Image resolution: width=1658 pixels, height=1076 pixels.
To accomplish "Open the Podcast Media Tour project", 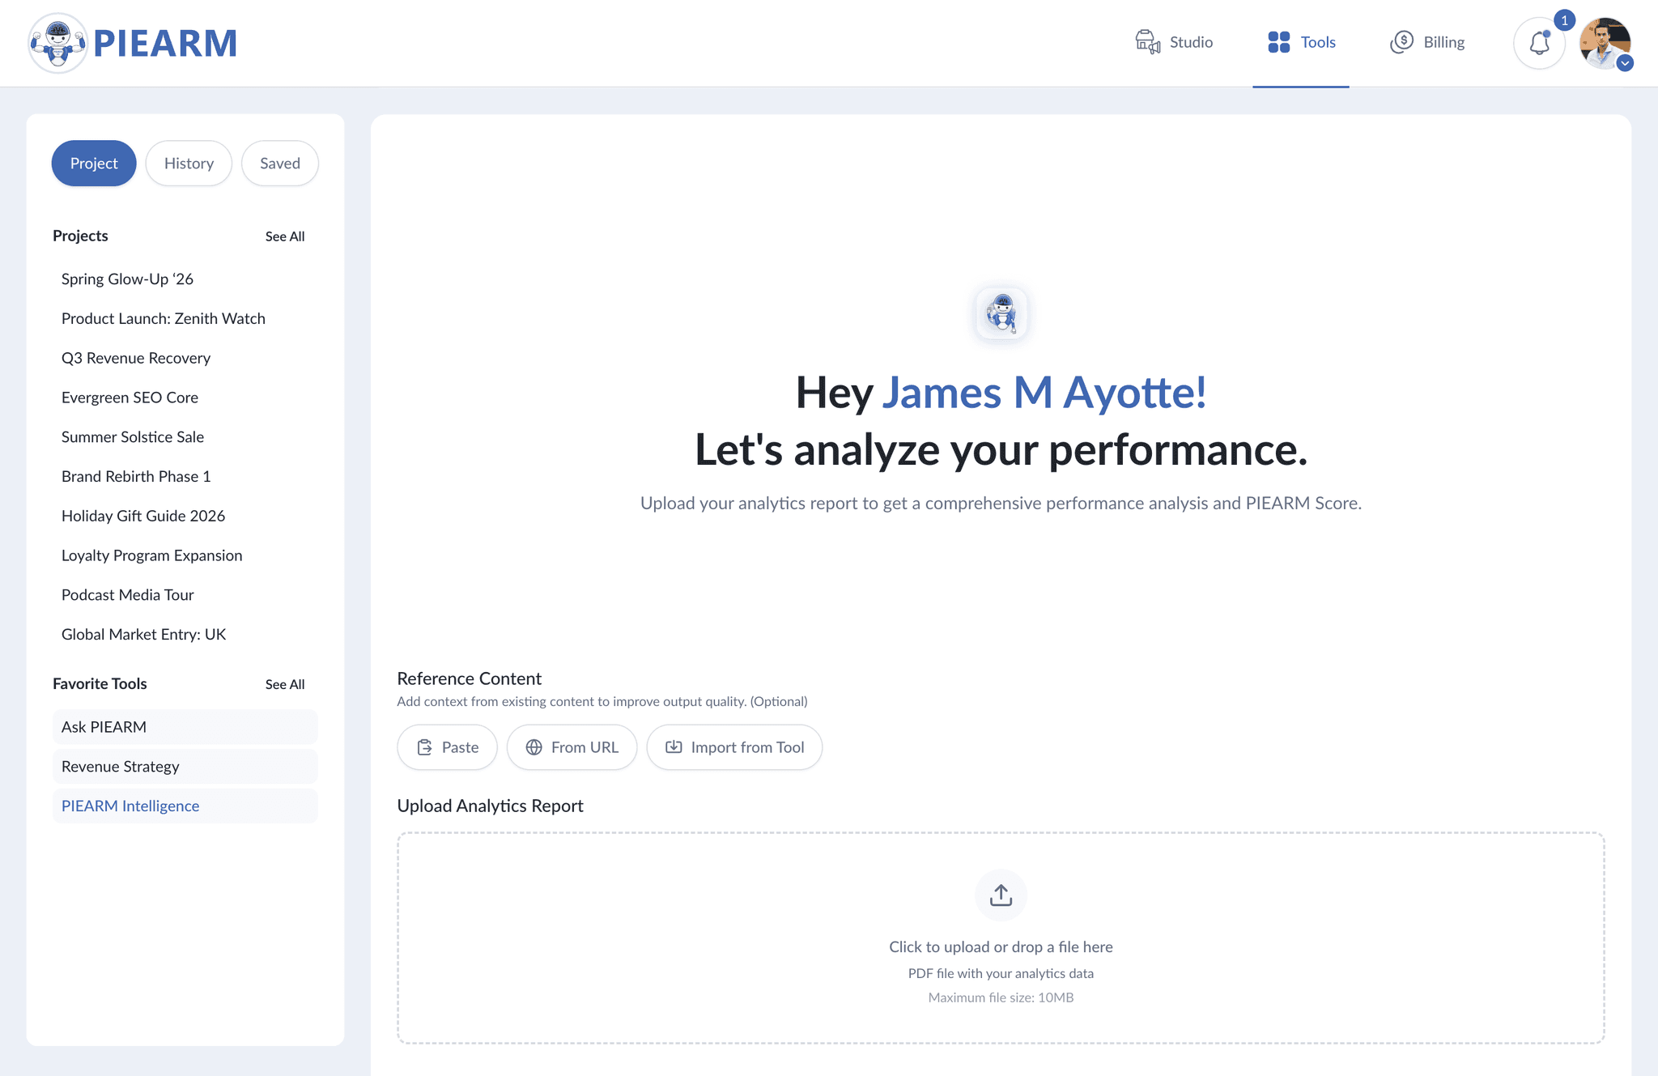I will (x=128, y=595).
